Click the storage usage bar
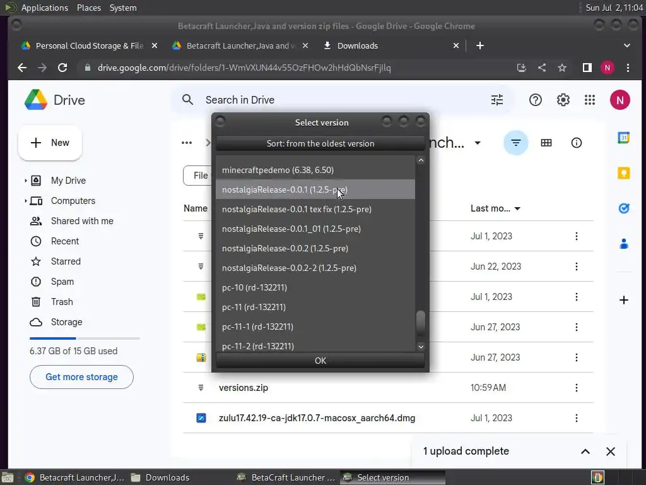Screen dimensions: 646x485 point(85,338)
